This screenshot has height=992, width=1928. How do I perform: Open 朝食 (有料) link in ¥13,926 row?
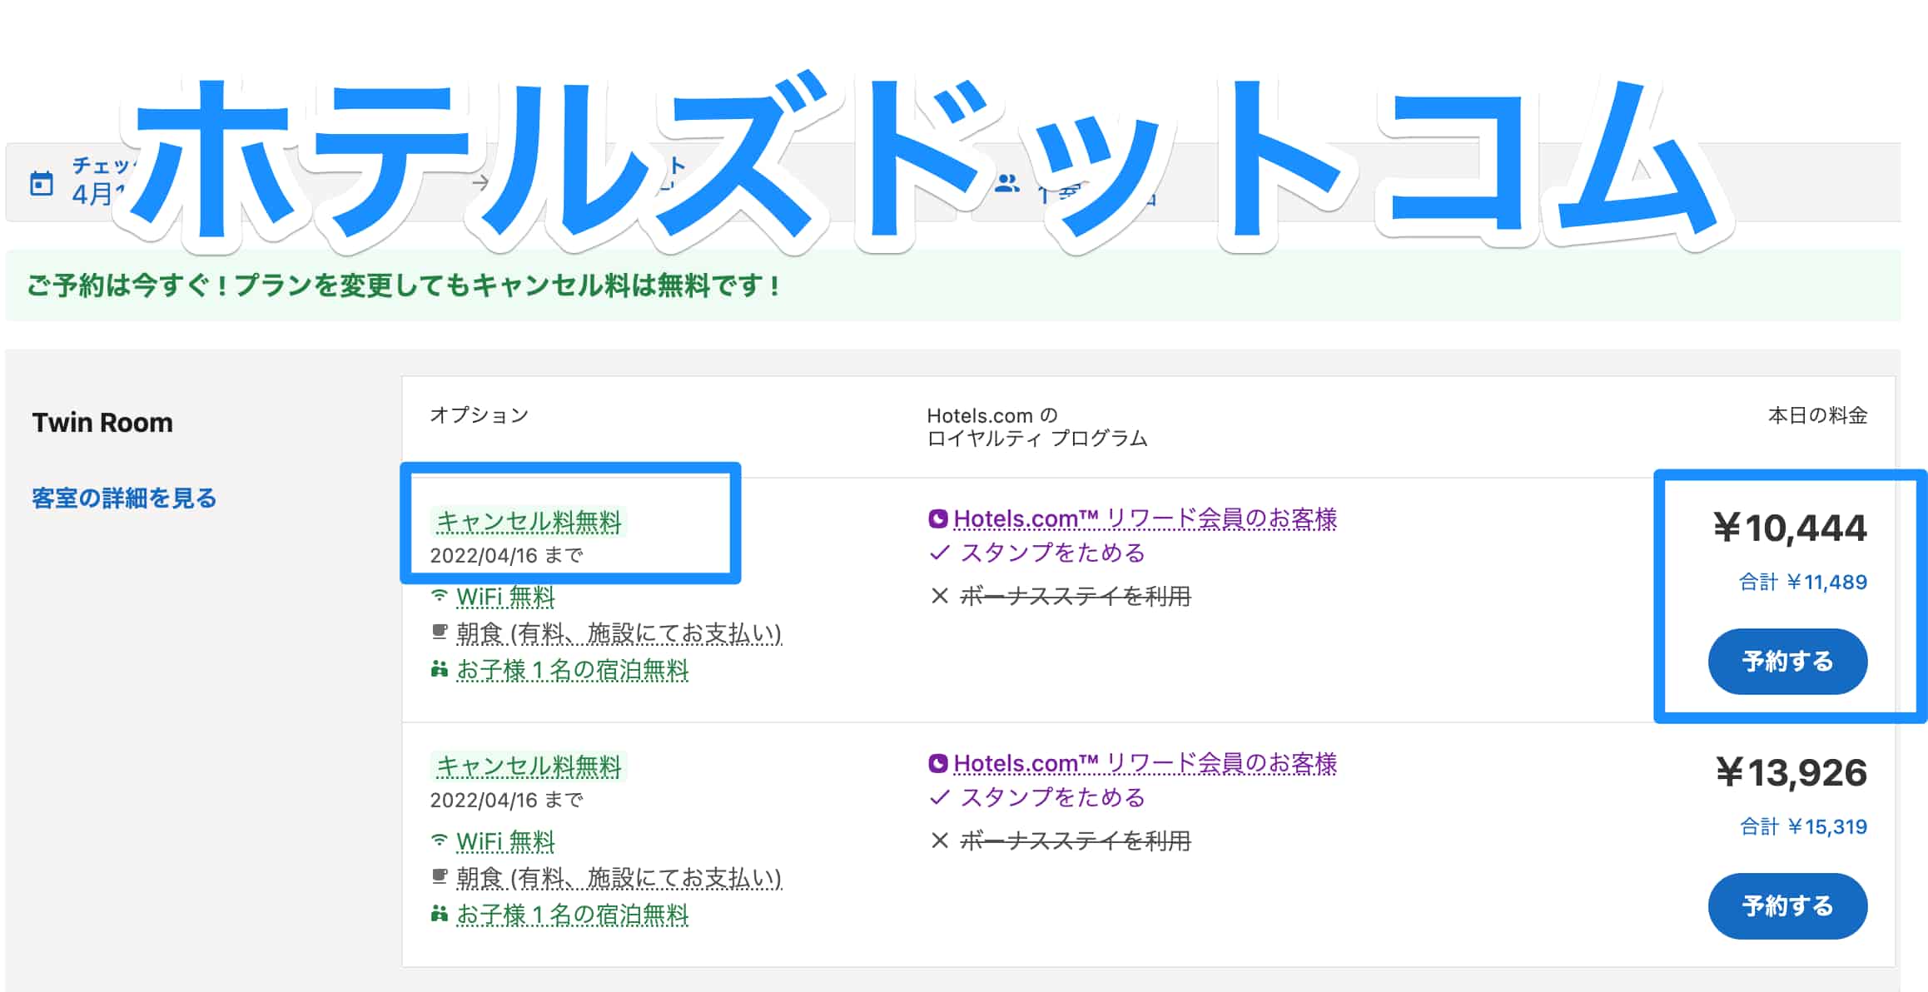click(x=619, y=878)
